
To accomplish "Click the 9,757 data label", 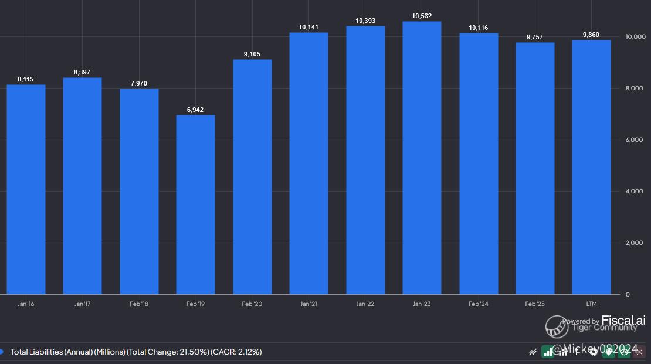I will pyautogui.click(x=535, y=37).
